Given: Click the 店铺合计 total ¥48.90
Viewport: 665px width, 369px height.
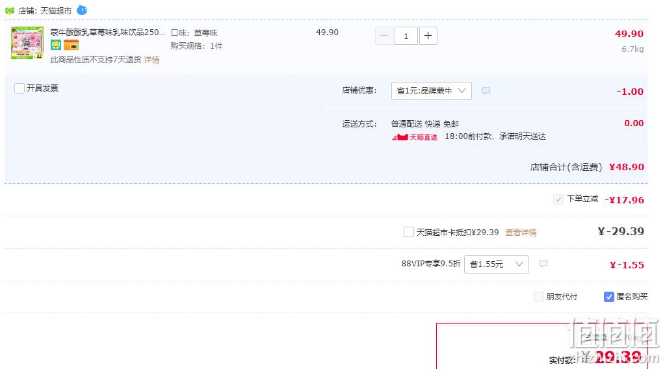Looking at the screenshot, I should [x=627, y=167].
